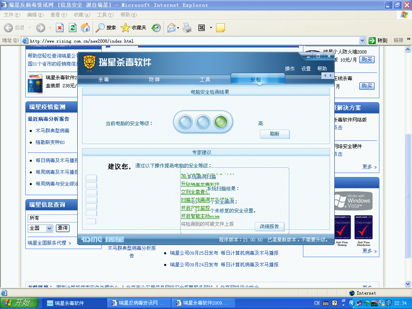Click the page scrollbar down arrow
The height and width of the screenshot is (309, 412).
(x=408, y=284)
